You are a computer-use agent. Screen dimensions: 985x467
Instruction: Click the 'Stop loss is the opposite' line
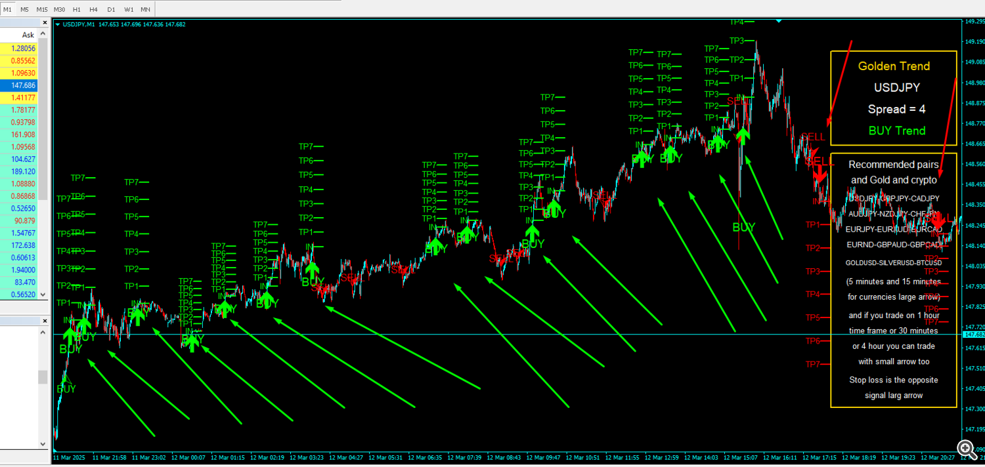[x=894, y=380]
